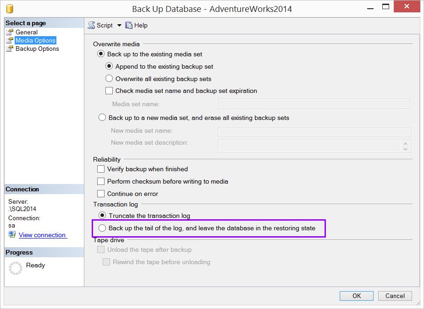Click the server name .\SQL2014
Screen dimensions: 424x309
click(22, 209)
